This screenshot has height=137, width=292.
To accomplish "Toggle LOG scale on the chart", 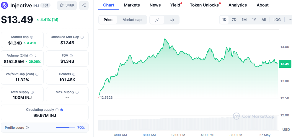I will (277, 20).
